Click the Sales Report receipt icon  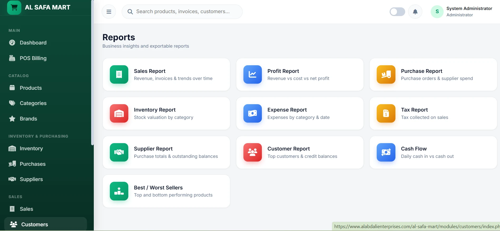(x=119, y=74)
